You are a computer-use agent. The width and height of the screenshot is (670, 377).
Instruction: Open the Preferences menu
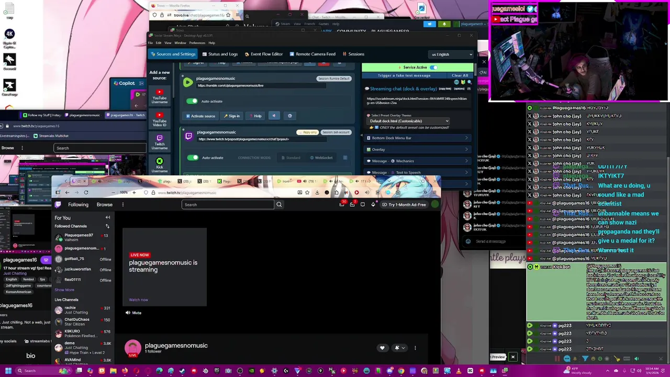197,43
